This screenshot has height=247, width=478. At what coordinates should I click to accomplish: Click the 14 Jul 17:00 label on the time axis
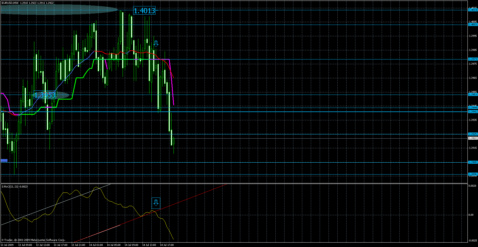(167, 245)
